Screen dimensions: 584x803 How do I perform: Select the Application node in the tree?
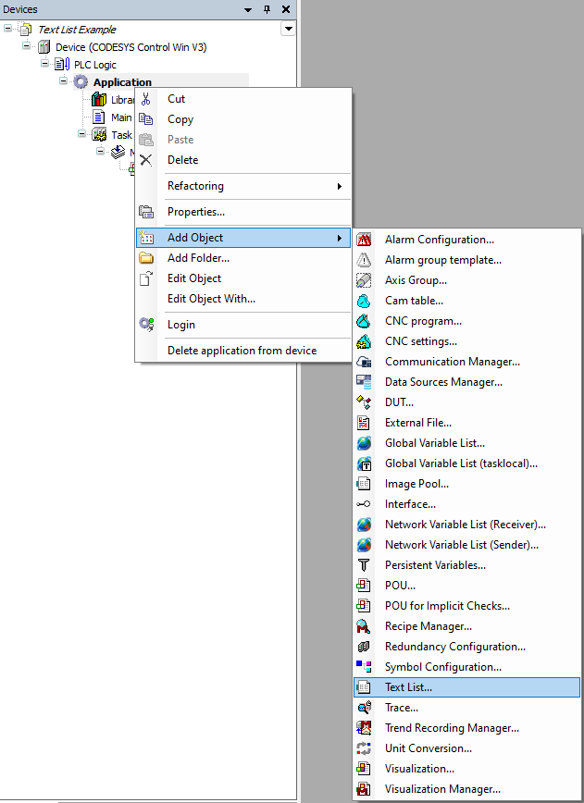122,82
